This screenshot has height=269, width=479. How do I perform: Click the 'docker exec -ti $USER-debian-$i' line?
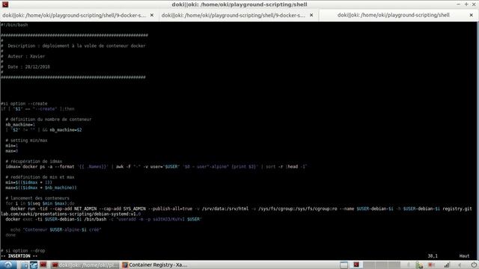coord(103,219)
